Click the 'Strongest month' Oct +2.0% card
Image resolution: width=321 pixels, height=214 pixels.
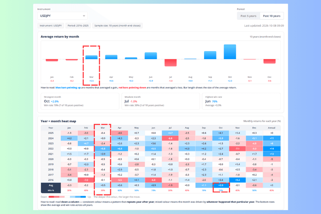[x=80, y=101]
